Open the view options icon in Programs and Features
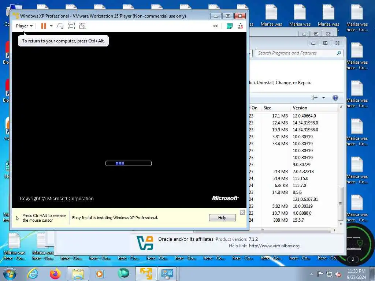This screenshot has height=281, width=375. [315, 97]
